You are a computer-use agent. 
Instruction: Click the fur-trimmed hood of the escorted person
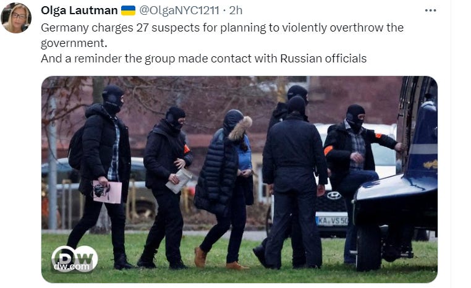(240, 129)
